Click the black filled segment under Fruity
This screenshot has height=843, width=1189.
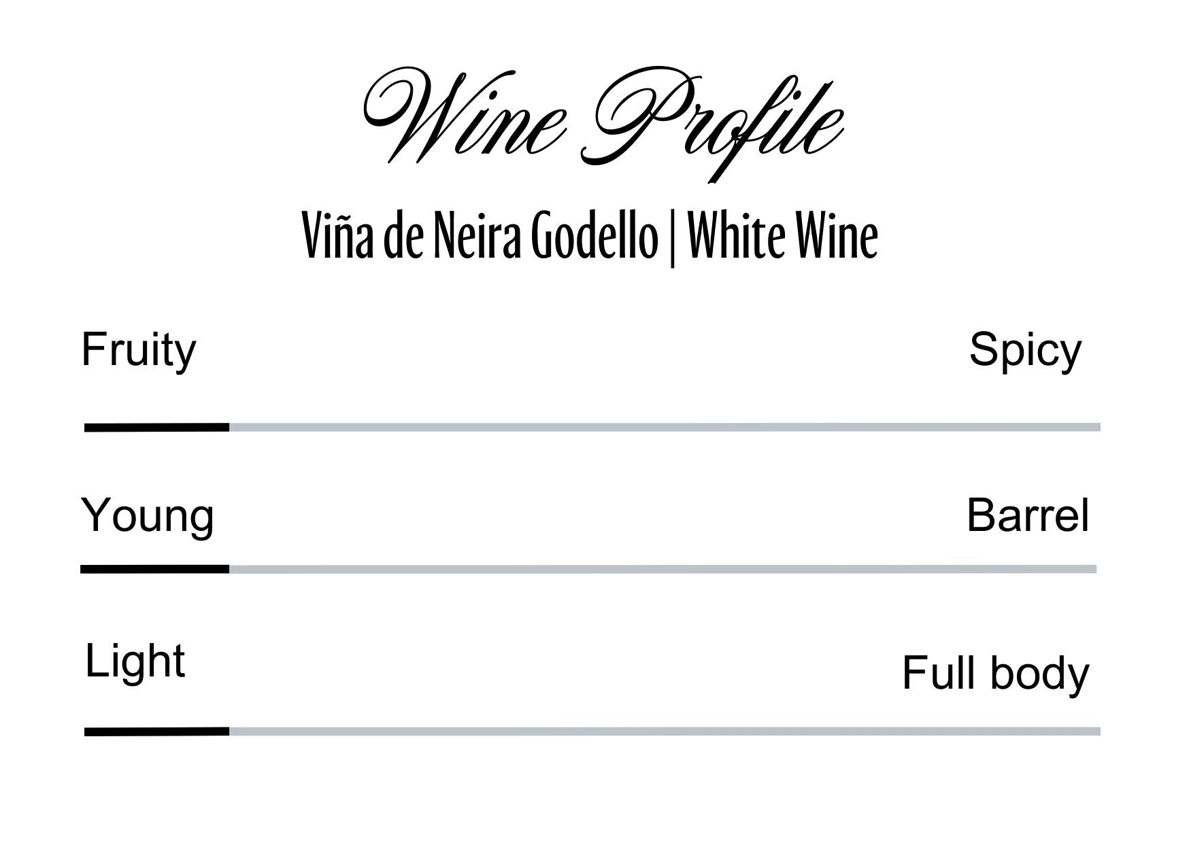pos(156,427)
